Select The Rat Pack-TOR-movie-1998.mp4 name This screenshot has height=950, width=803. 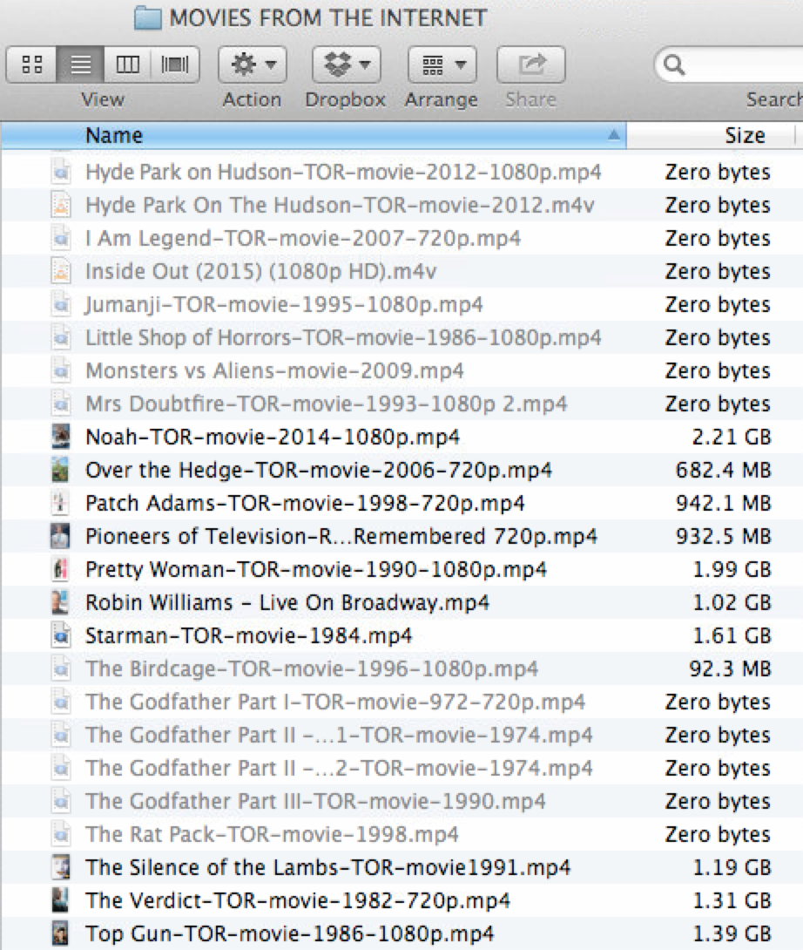tap(272, 834)
